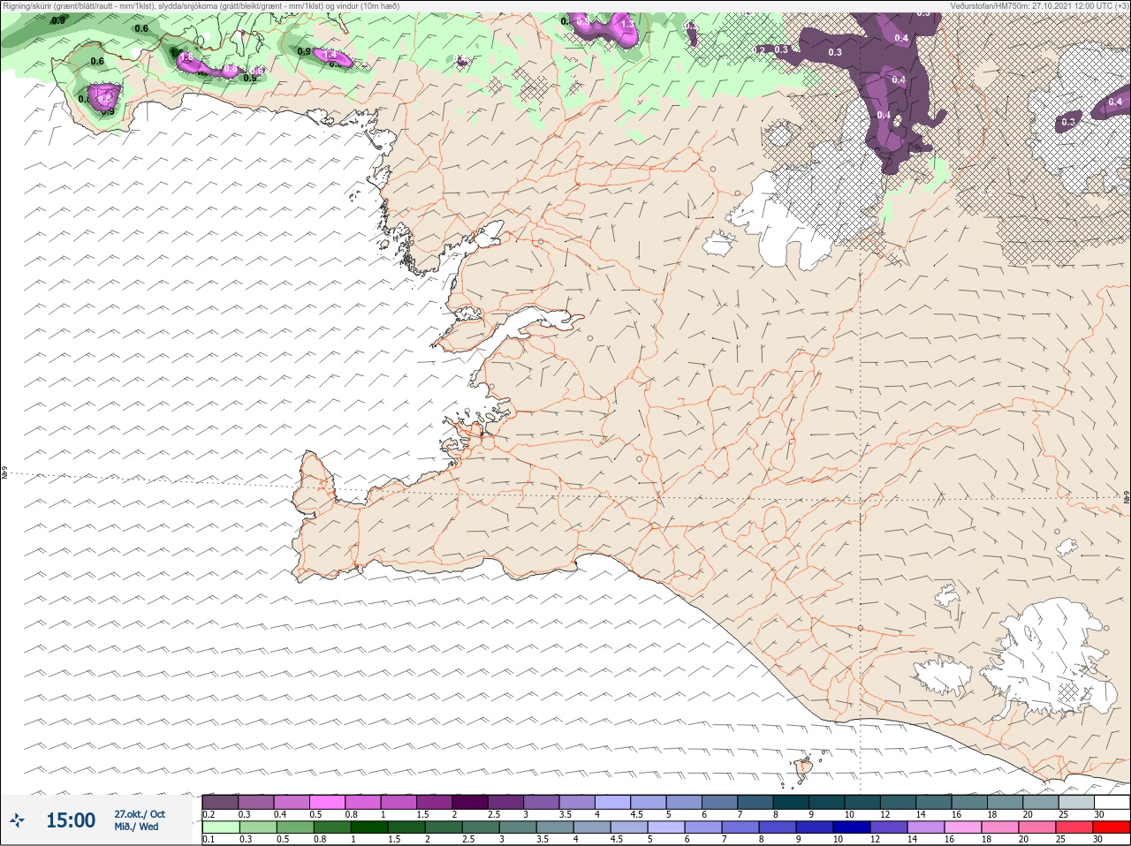Click the Vestmannaeyjar island off the south coast

(x=803, y=770)
